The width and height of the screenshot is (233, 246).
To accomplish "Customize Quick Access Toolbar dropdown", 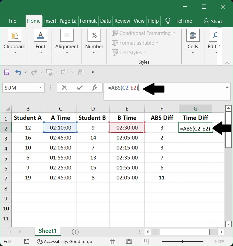I will point(93,72).
